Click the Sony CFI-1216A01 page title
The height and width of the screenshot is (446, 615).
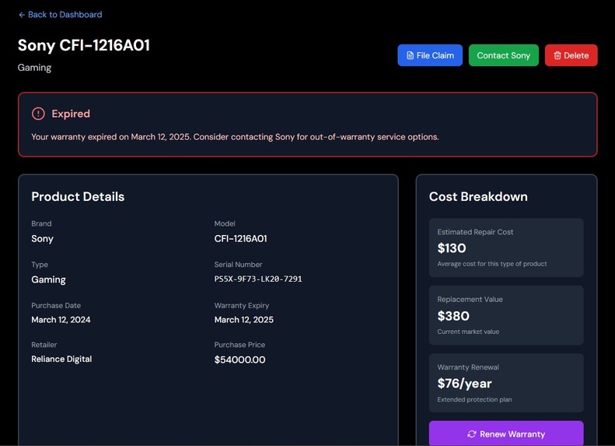pyautogui.click(x=84, y=45)
